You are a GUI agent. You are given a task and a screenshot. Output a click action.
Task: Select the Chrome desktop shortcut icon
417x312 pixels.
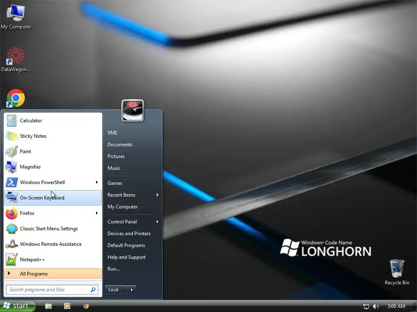tap(15, 98)
